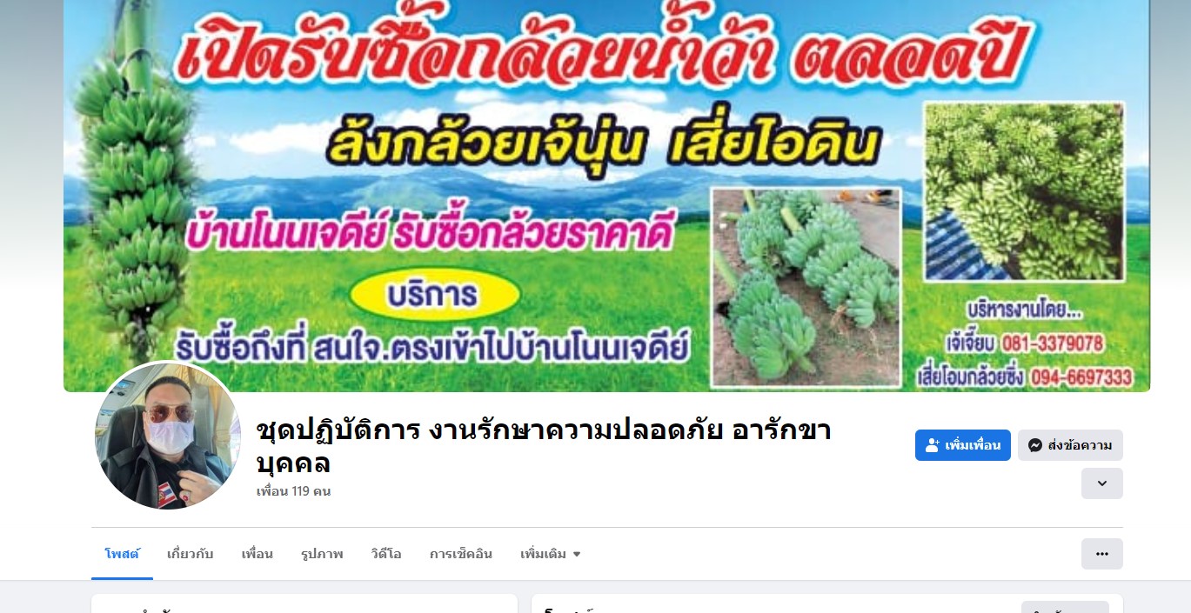Expand the เพิ่มเติม tab dropdown arrow
1191x613 pixels.
click(x=576, y=554)
